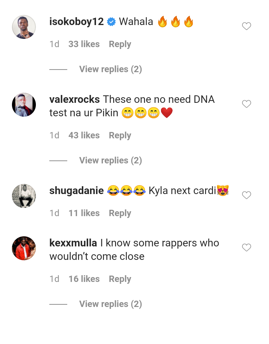Tap the heart icon on shugadanie's comment
This screenshot has height=344, width=269.
click(246, 195)
